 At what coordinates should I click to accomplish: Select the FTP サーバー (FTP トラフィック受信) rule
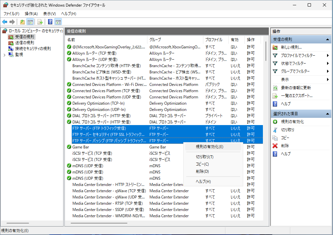click(x=167, y=128)
